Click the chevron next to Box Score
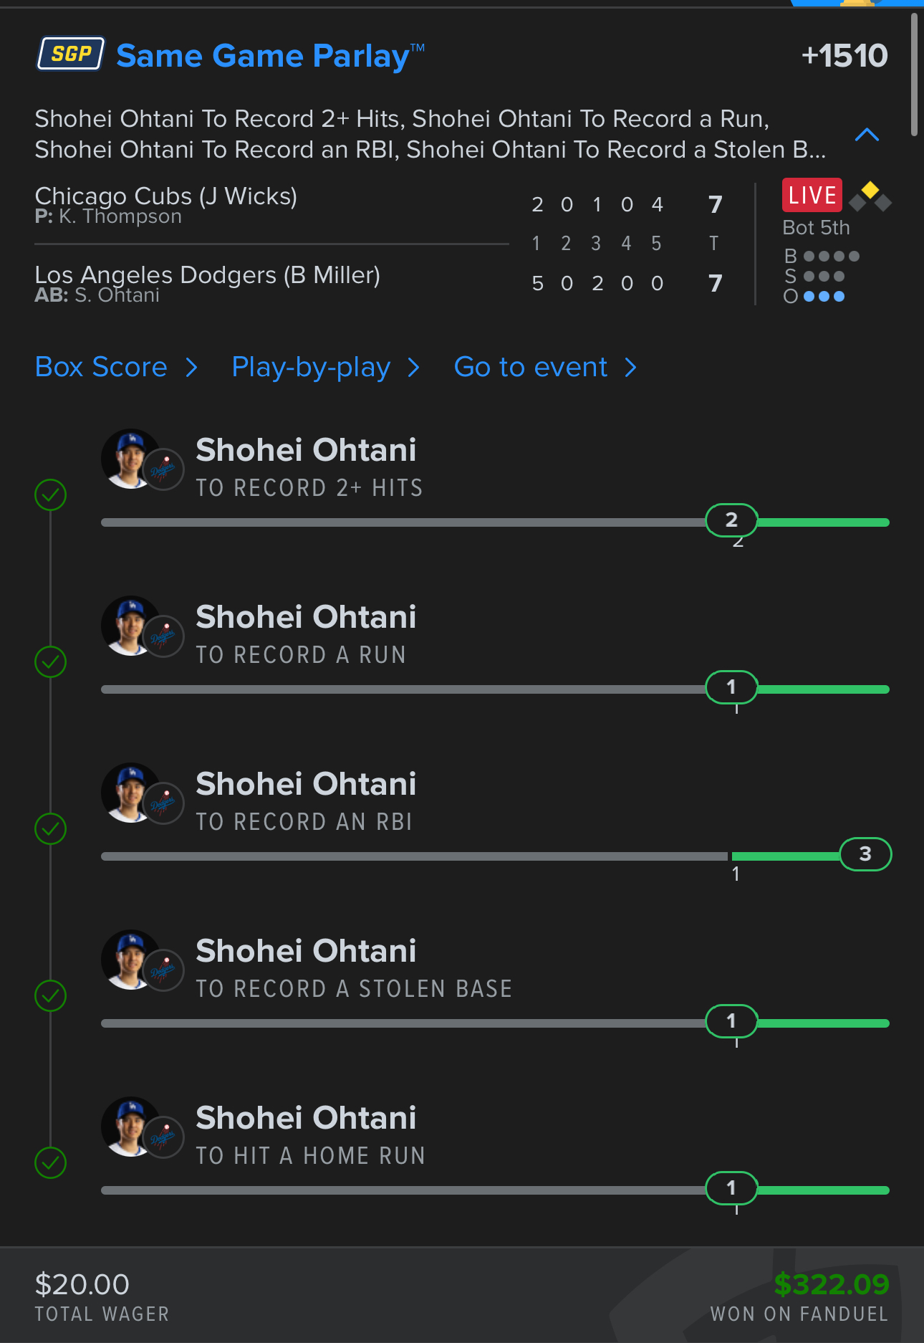Screen dimensions: 924x1343 tap(191, 368)
